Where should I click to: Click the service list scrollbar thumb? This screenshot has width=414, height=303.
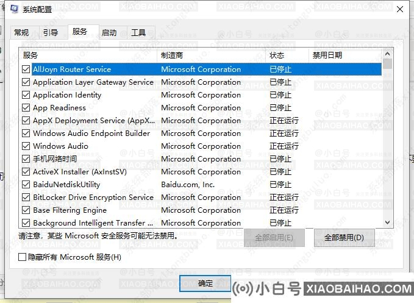pos(387,64)
